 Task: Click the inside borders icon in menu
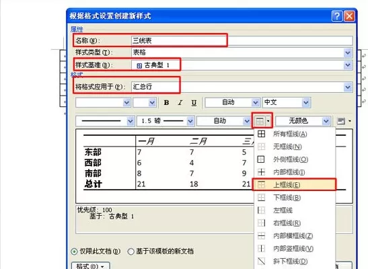261,172
